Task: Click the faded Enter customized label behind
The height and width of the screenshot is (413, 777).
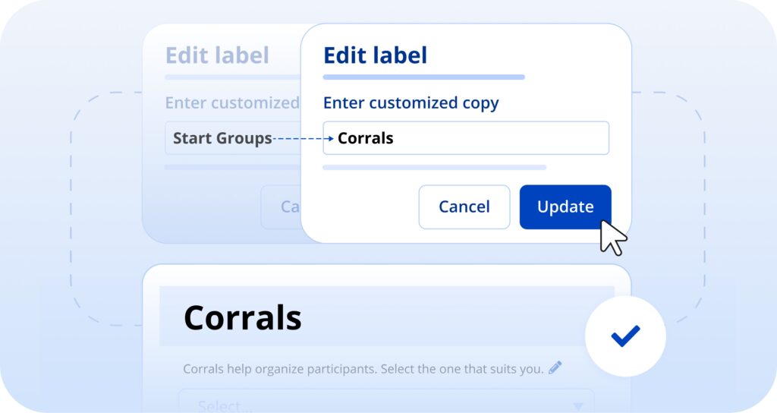Action: [x=232, y=103]
